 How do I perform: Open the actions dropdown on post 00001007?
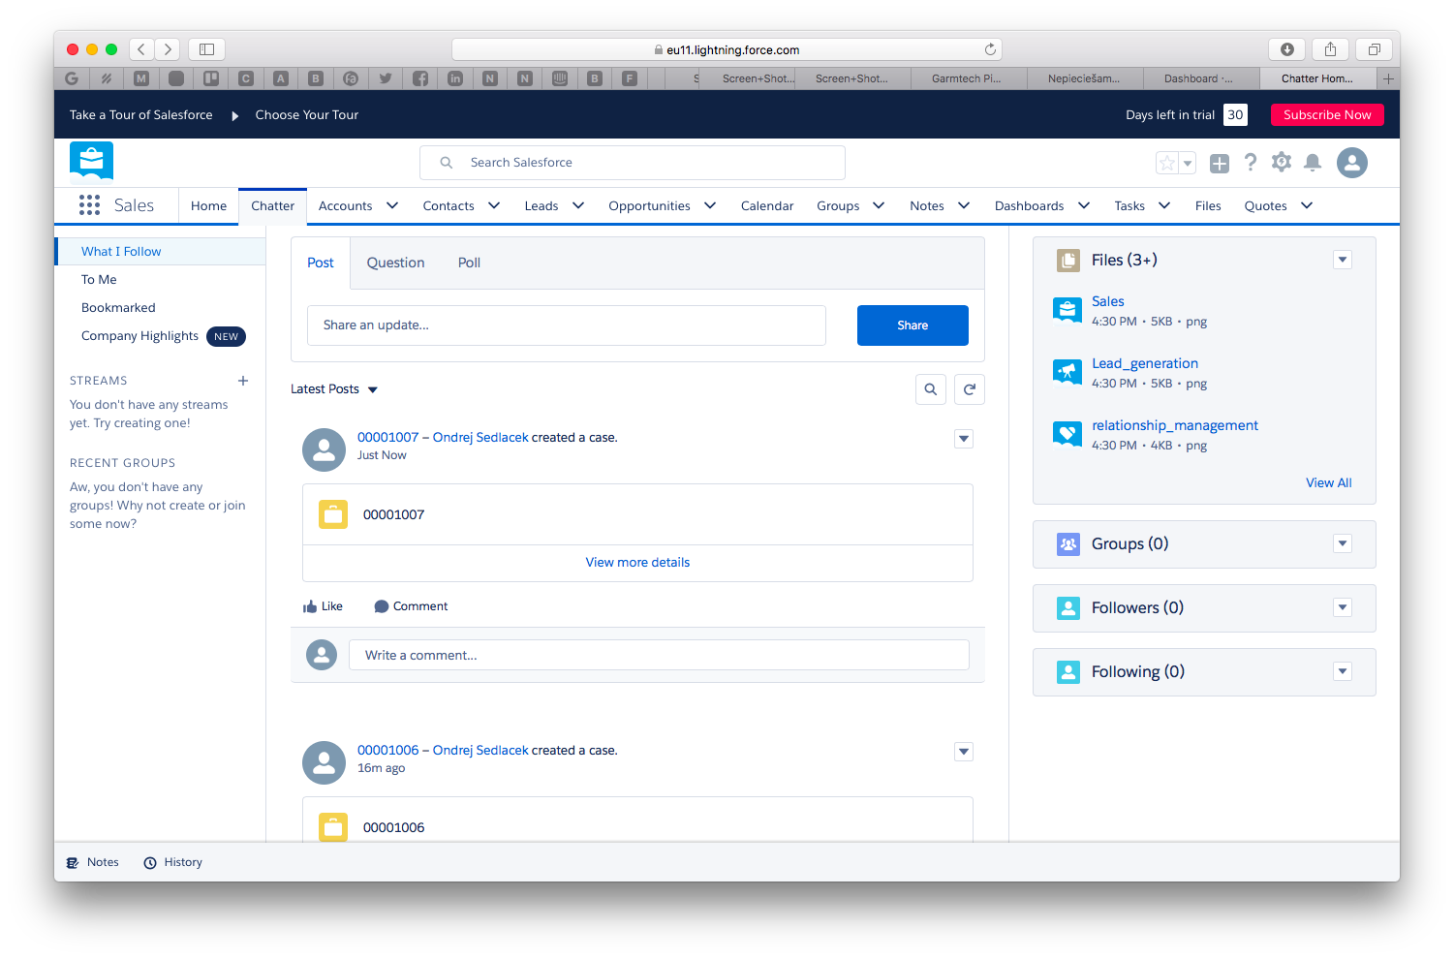point(963,439)
